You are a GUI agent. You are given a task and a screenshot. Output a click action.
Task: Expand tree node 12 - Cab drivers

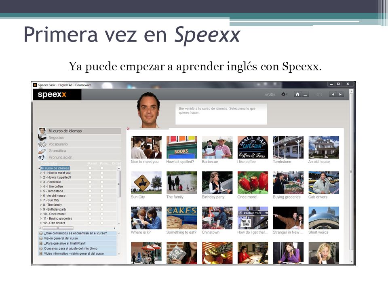41,223
